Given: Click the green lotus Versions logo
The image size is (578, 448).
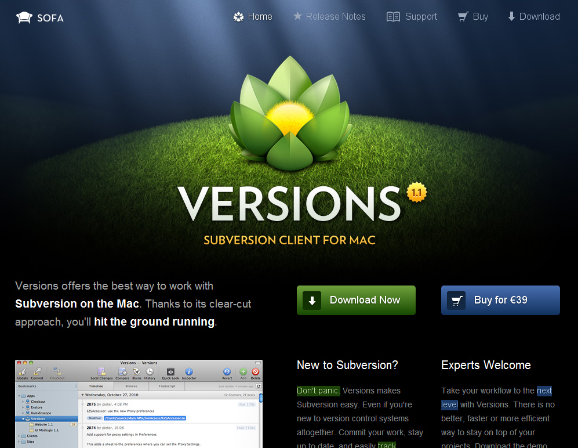Looking at the screenshot, I should (x=290, y=113).
